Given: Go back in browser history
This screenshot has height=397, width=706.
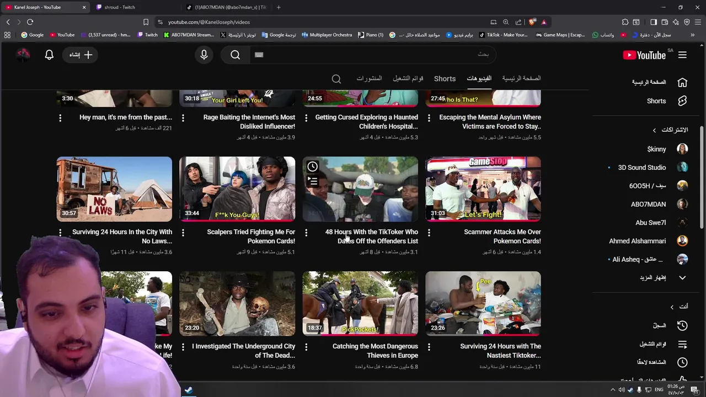Looking at the screenshot, I should [x=8, y=22].
